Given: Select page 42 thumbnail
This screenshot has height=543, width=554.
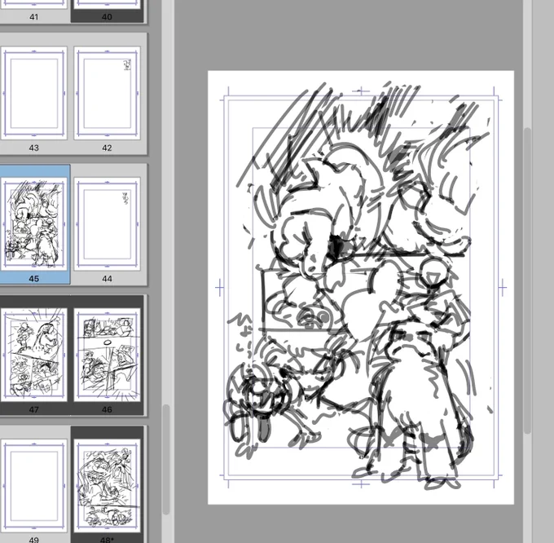Looking at the screenshot, I should point(107,93).
